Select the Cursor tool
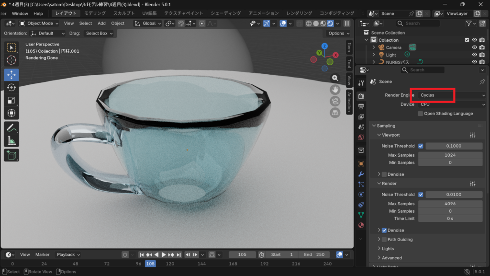Image resolution: width=490 pixels, height=276 pixels. (11, 60)
